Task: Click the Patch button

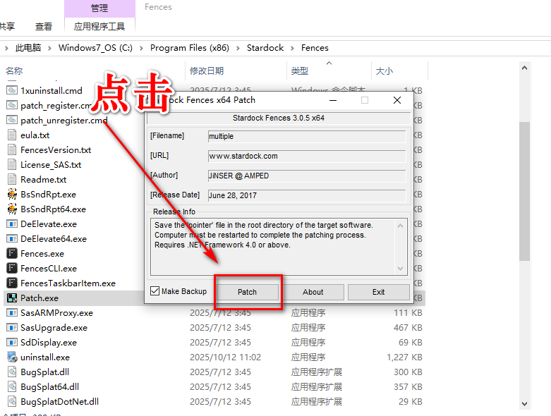Action: coord(248,292)
